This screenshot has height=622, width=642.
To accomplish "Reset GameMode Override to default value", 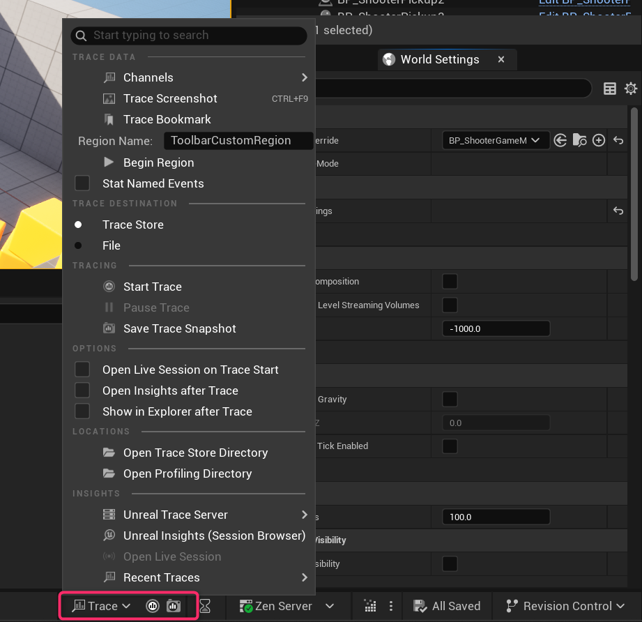I will coord(618,141).
